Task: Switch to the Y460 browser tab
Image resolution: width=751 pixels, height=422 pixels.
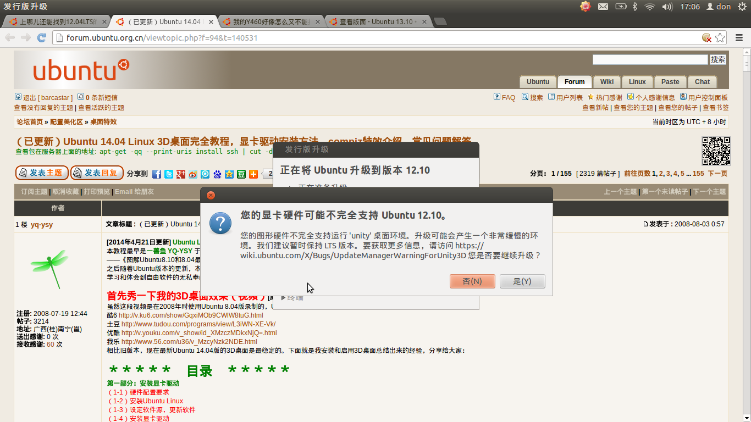Action: pos(270,22)
